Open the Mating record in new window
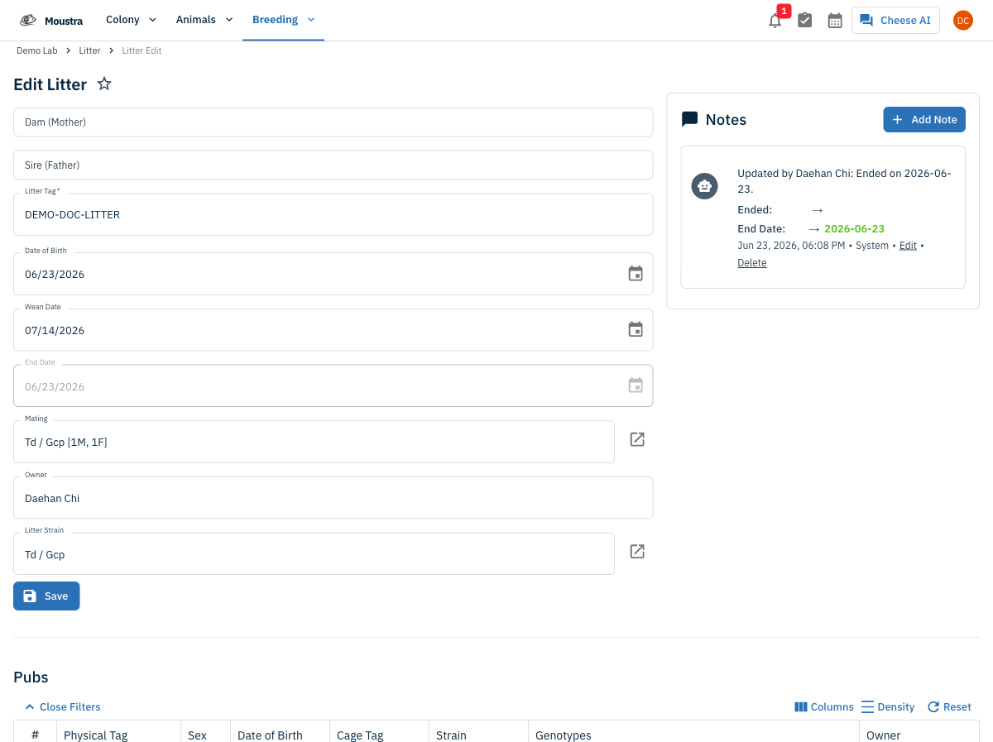 (637, 439)
